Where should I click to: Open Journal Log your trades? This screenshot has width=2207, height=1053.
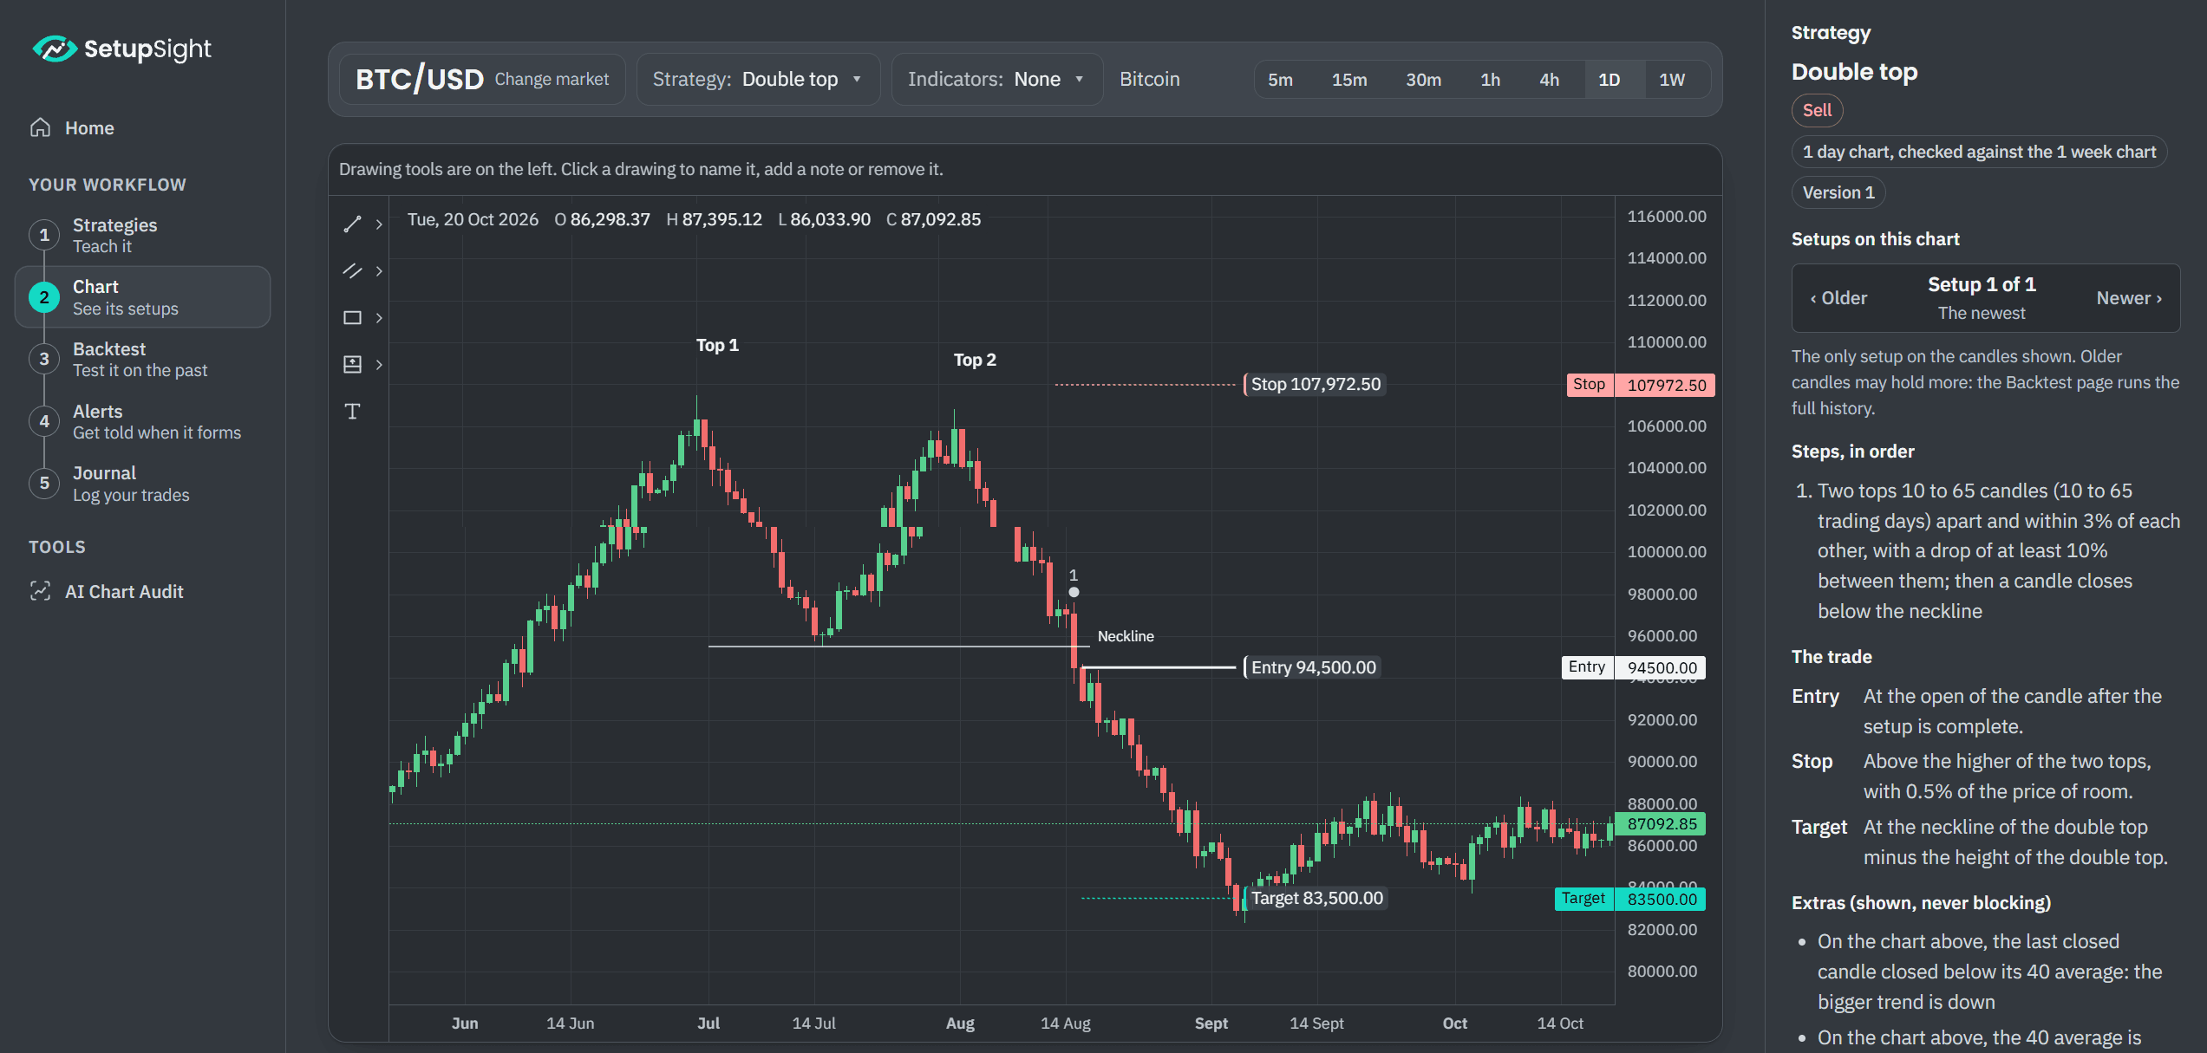click(x=143, y=483)
